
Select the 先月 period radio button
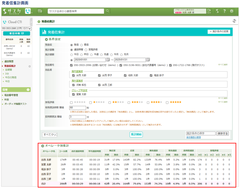pyautogui.click(x=121, y=55)
